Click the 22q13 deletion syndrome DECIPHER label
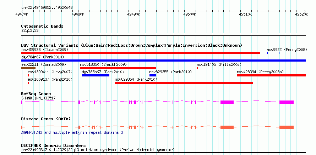The image size is (316, 155). coord(98,150)
